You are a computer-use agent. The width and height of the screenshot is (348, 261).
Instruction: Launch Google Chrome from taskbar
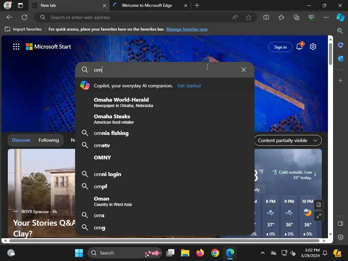[215, 253]
